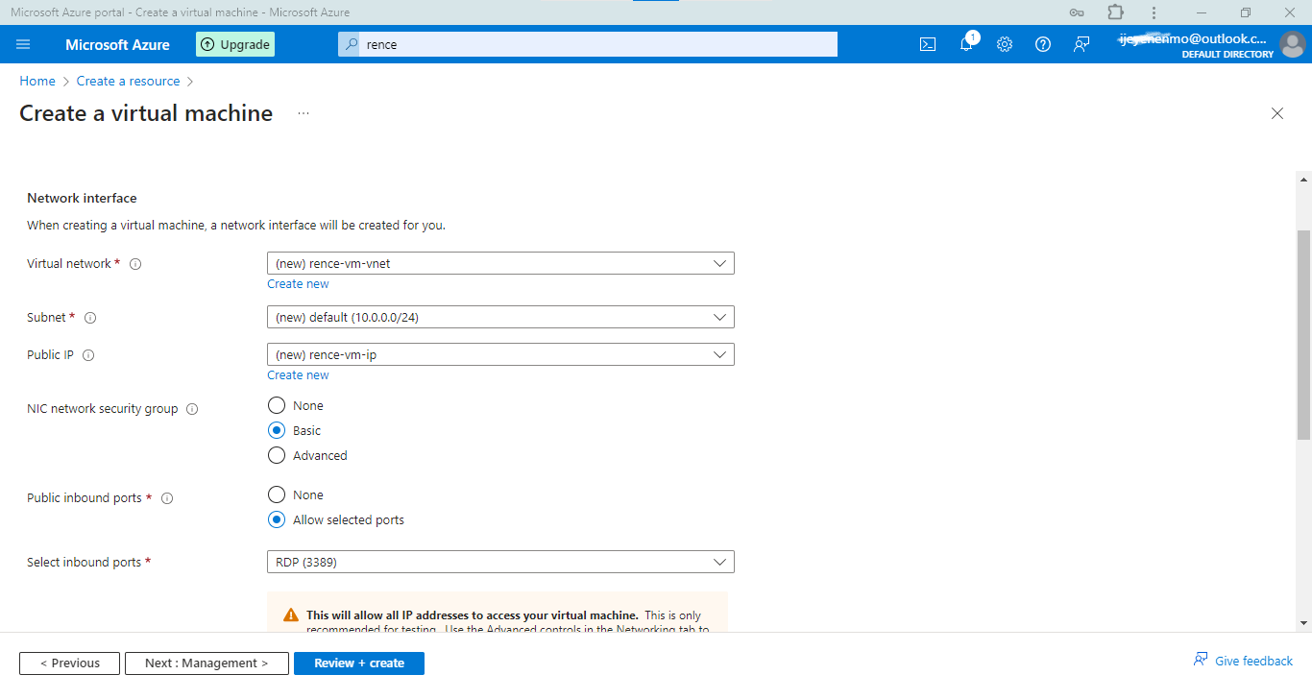1312x699 pixels.
Task: Select Advanced NIC security group option
Action: coord(277,455)
